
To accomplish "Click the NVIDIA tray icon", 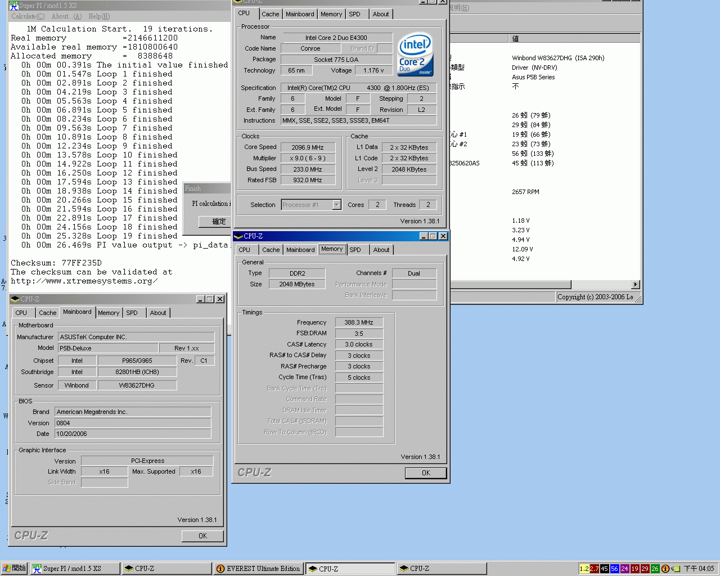I will click(x=677, y=569).
